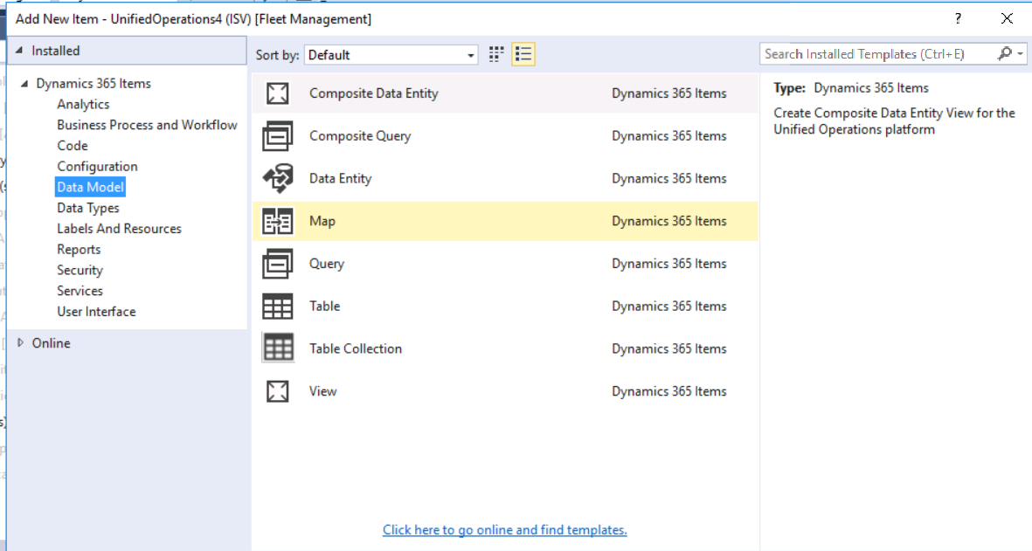Select the Analytics category
Image resolution: width=1032 pixels, height=551 pixels.
(83, 104)
